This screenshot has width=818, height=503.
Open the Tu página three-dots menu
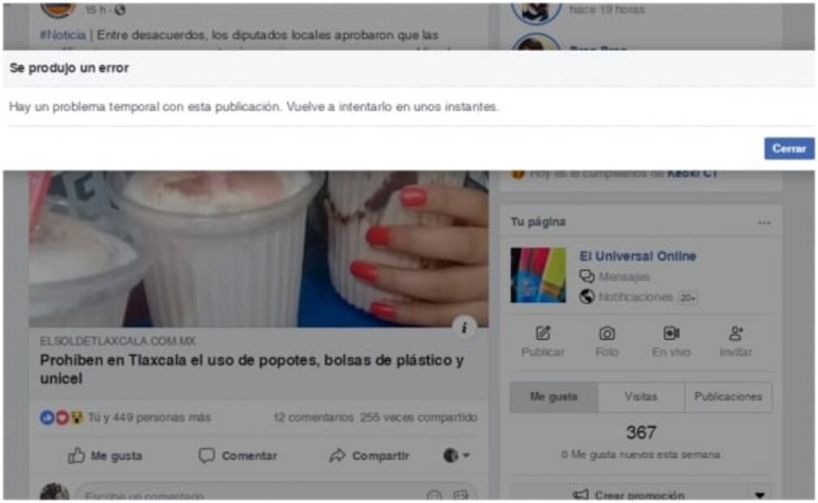(764, 222)
